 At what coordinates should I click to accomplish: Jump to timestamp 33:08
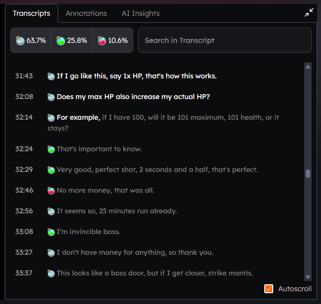(x=24, y=232)
